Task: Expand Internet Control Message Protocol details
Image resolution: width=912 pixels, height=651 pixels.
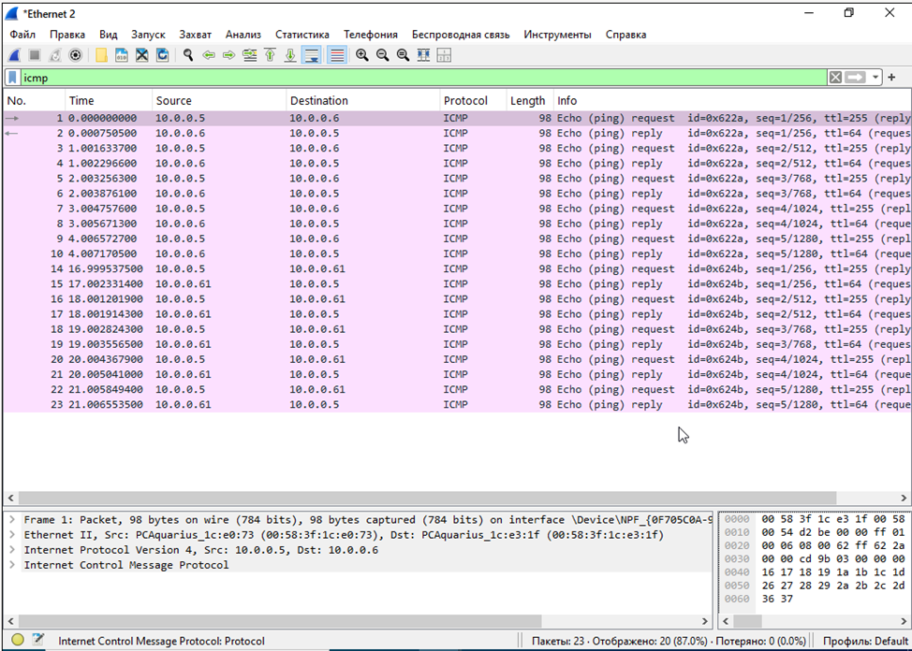Action: coord(12,565)
